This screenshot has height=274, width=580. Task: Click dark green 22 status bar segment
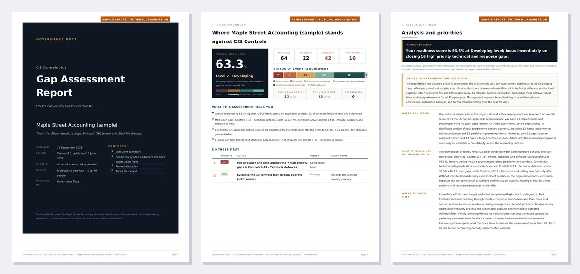349,75
